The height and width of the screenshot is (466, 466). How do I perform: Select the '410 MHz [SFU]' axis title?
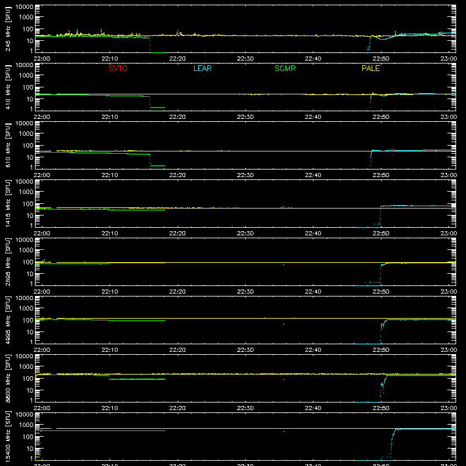point(8,87)
